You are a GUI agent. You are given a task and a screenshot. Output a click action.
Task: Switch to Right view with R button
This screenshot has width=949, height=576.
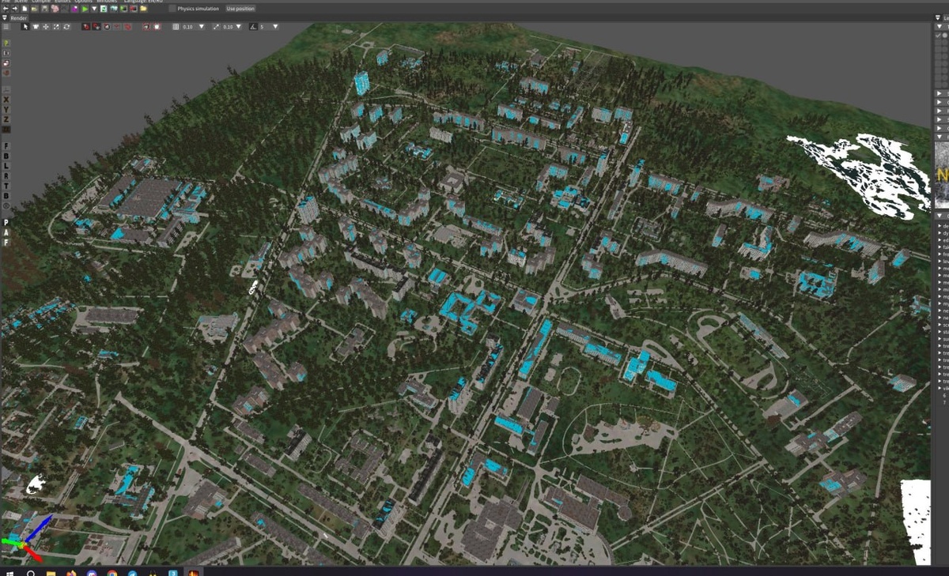6,175
